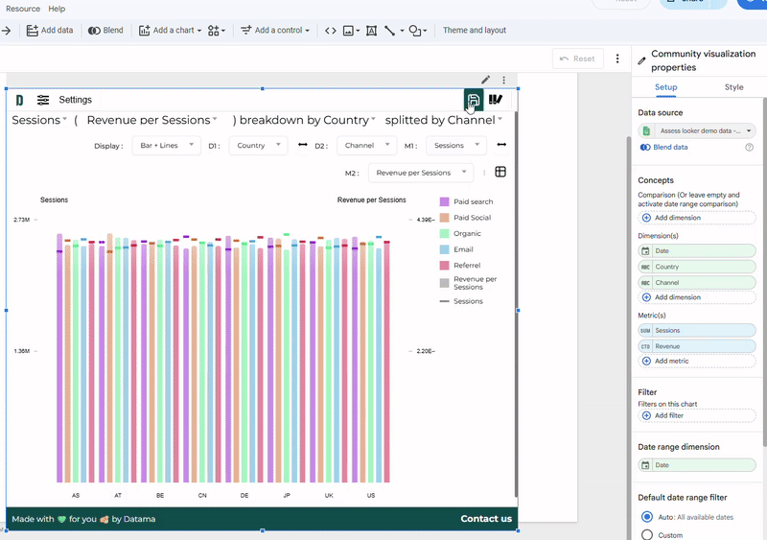Click the pencil edit icon above the chart
Image resolution: width=767 pixels, height=540 pixels.
coord(486,81)
